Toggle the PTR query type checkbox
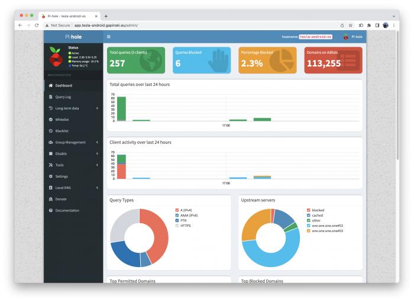Viewport: 414px width, 302px height. [x=177, y=220]
